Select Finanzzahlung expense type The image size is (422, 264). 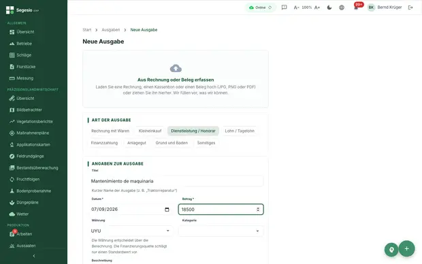pos(104,143)
